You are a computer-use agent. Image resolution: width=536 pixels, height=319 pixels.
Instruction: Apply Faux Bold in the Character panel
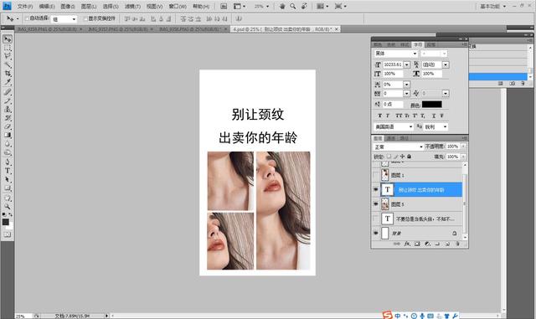[379, 116]
